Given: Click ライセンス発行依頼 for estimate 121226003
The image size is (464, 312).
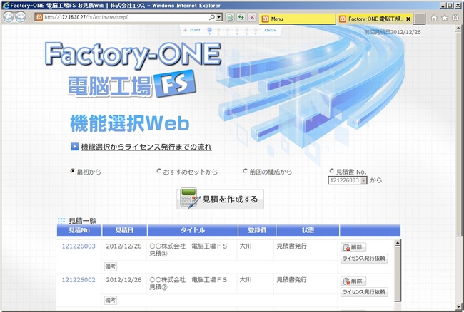Looking at the screenshot, I should 364,259.
